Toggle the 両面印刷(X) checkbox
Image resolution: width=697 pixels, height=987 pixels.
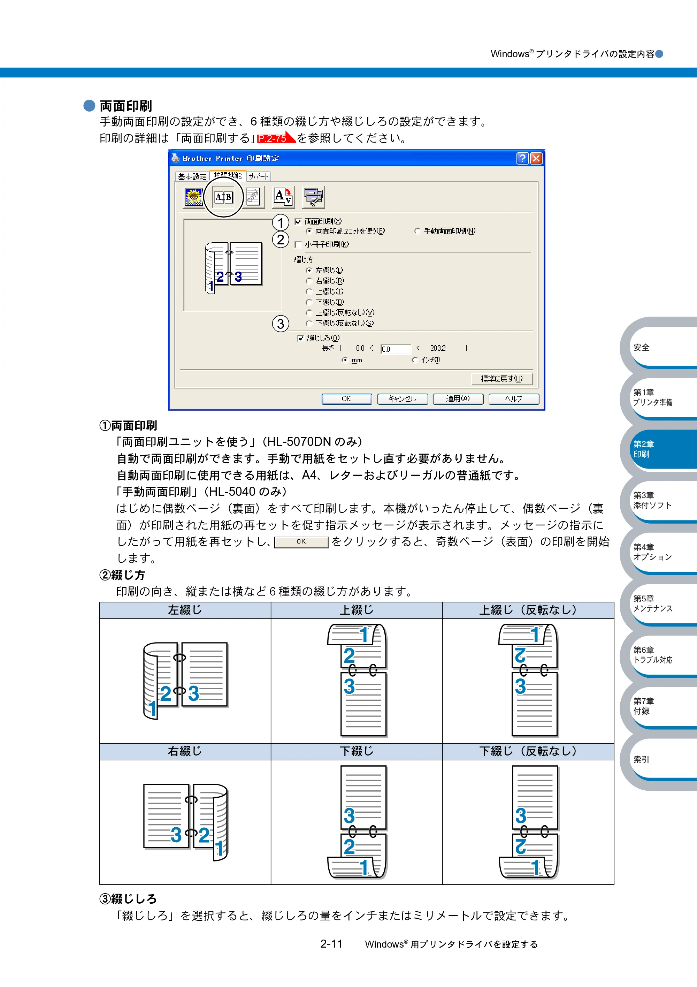298,221
